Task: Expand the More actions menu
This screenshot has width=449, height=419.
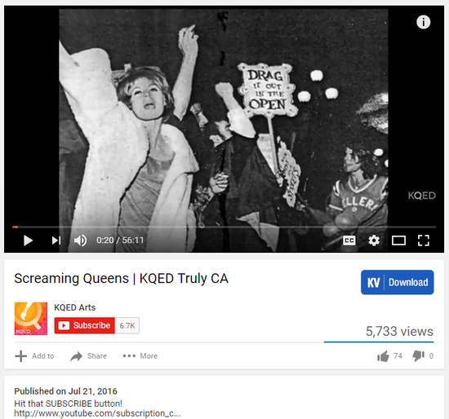Action: point(140,356)
